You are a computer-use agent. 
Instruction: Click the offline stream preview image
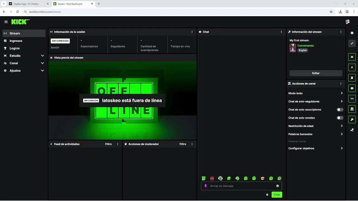[x=123, y=100]
